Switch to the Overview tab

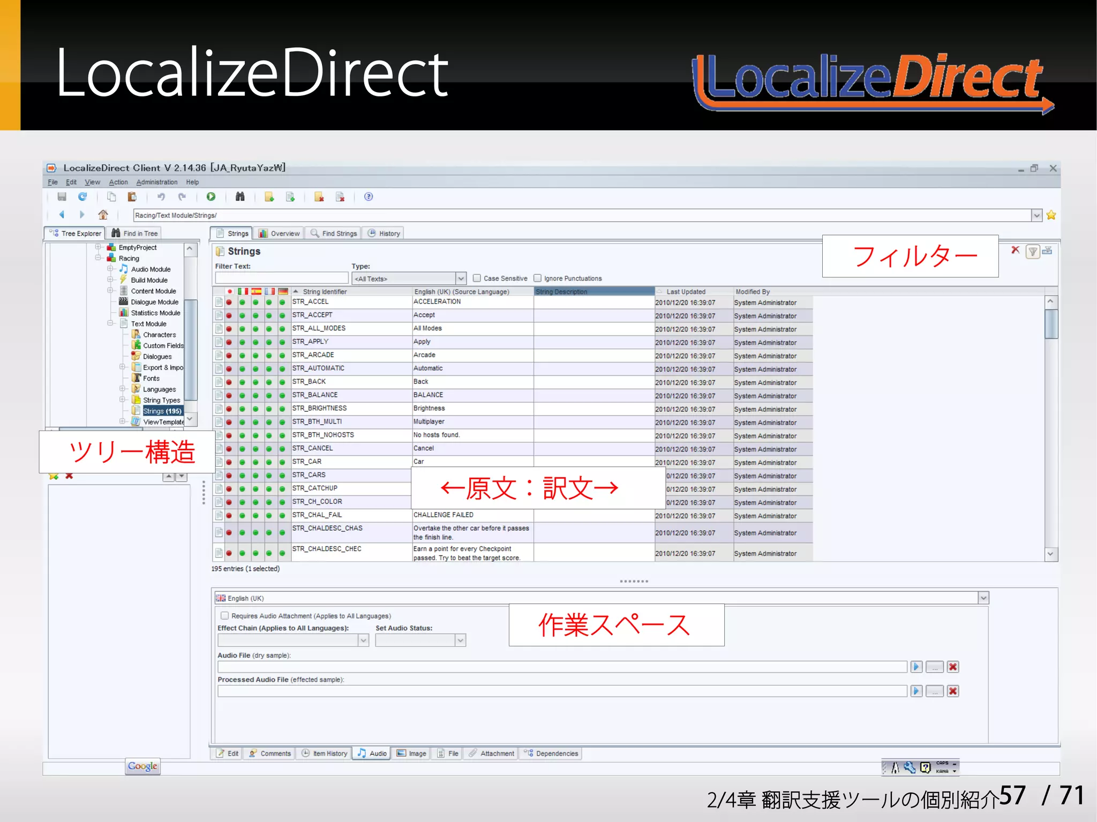click(x=279, y=233)
